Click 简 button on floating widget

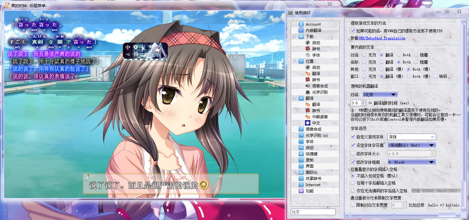click(136, 54)
